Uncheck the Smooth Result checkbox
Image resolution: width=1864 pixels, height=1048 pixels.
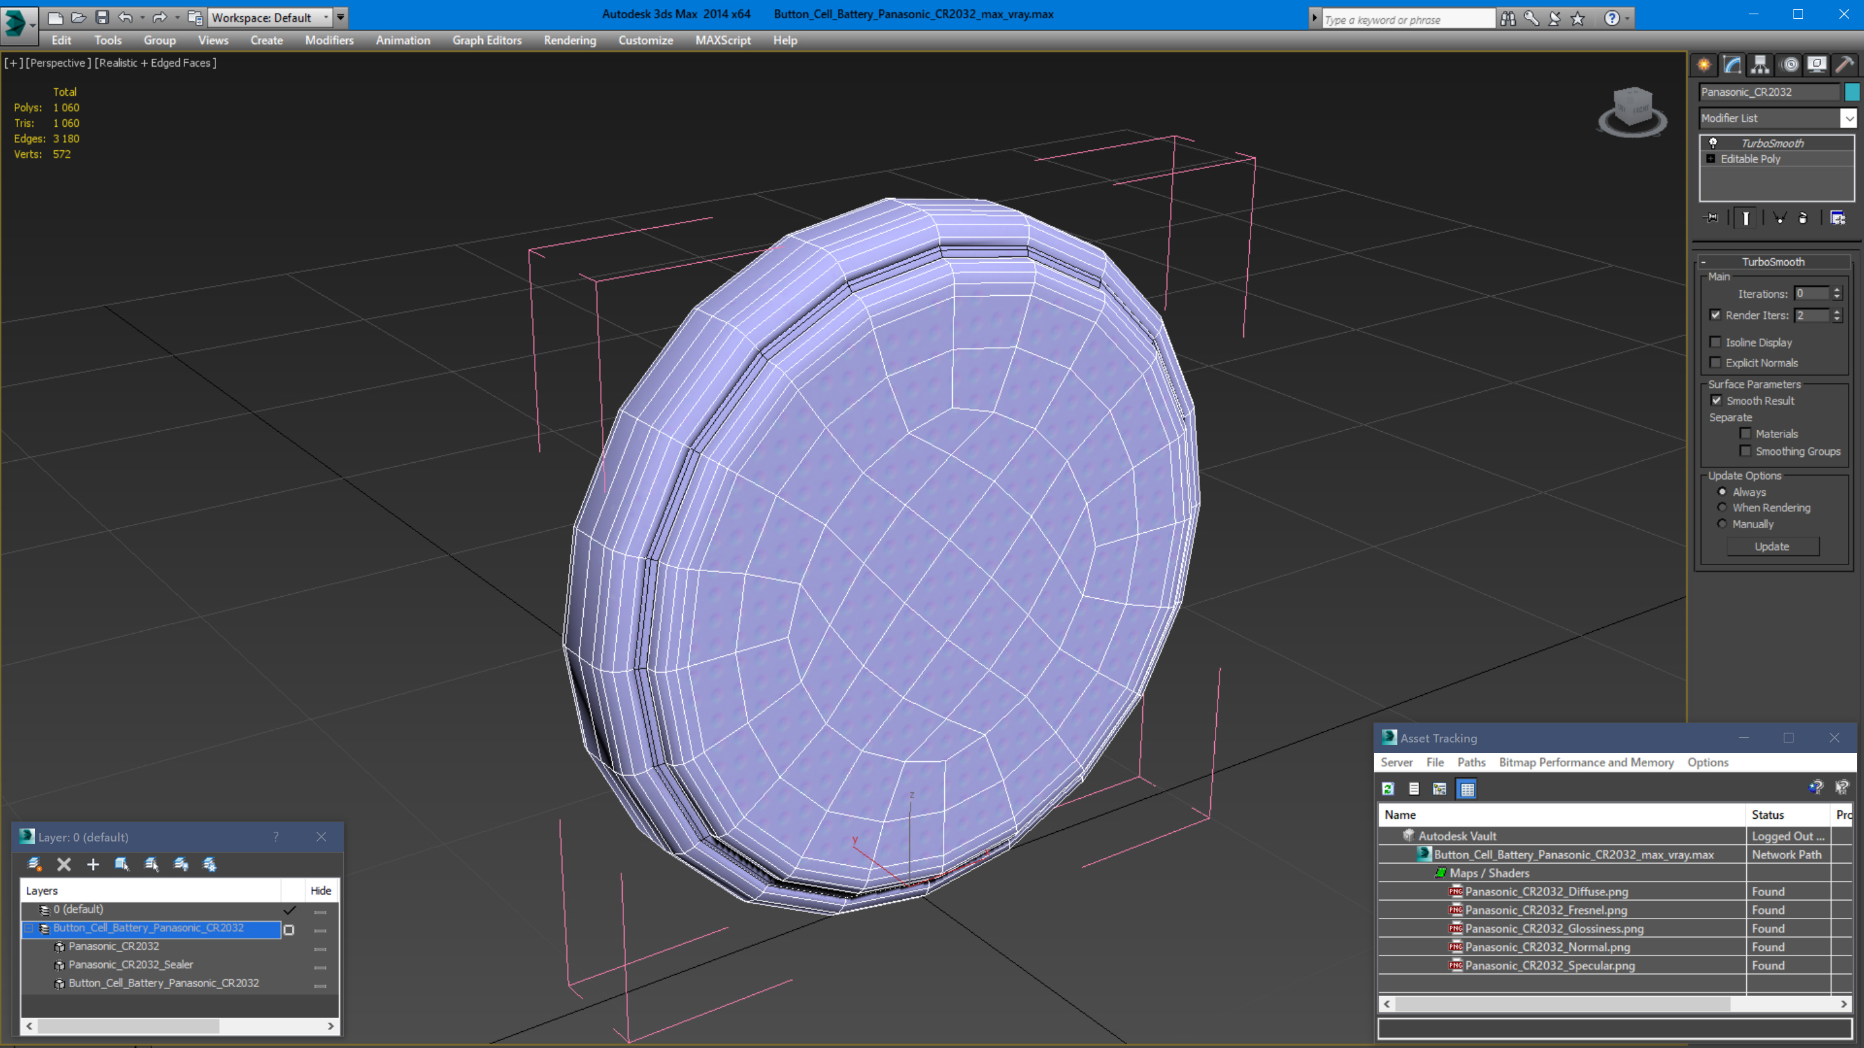tap(1716, 400)
